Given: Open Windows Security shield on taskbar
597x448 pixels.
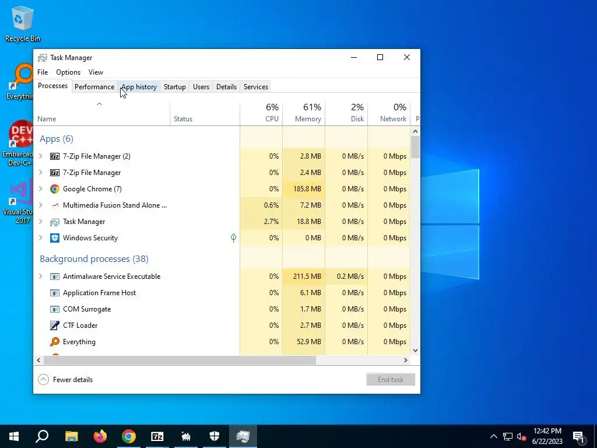Looking at the screenshot, I should [x=215, y=436].
